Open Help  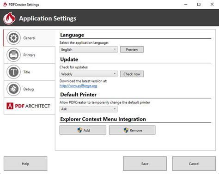(25, 164)
